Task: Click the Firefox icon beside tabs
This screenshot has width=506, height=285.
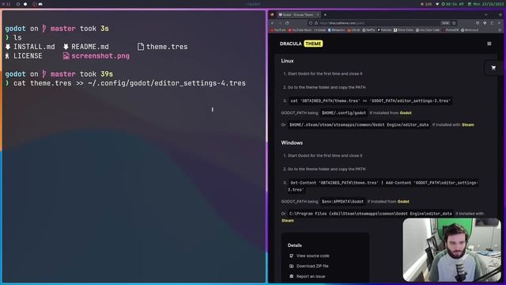Action: [272, 15]
